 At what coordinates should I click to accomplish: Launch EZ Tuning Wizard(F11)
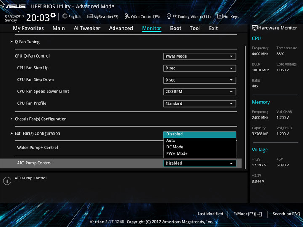(x=189, y=17)
